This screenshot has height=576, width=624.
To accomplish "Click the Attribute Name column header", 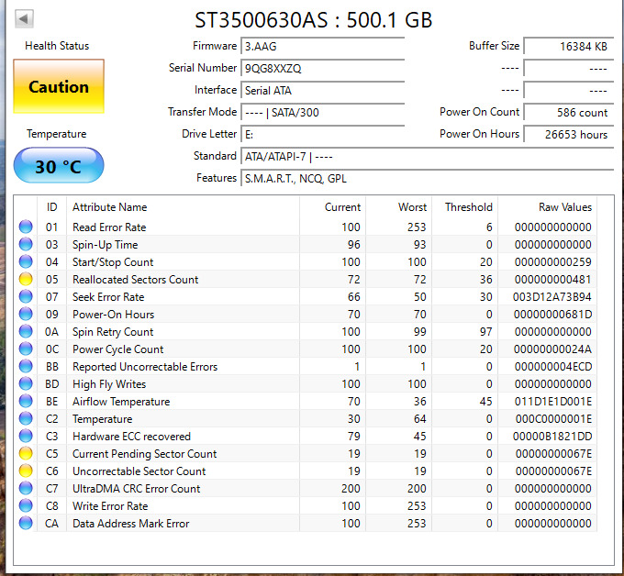I will [x=109, y=207].
